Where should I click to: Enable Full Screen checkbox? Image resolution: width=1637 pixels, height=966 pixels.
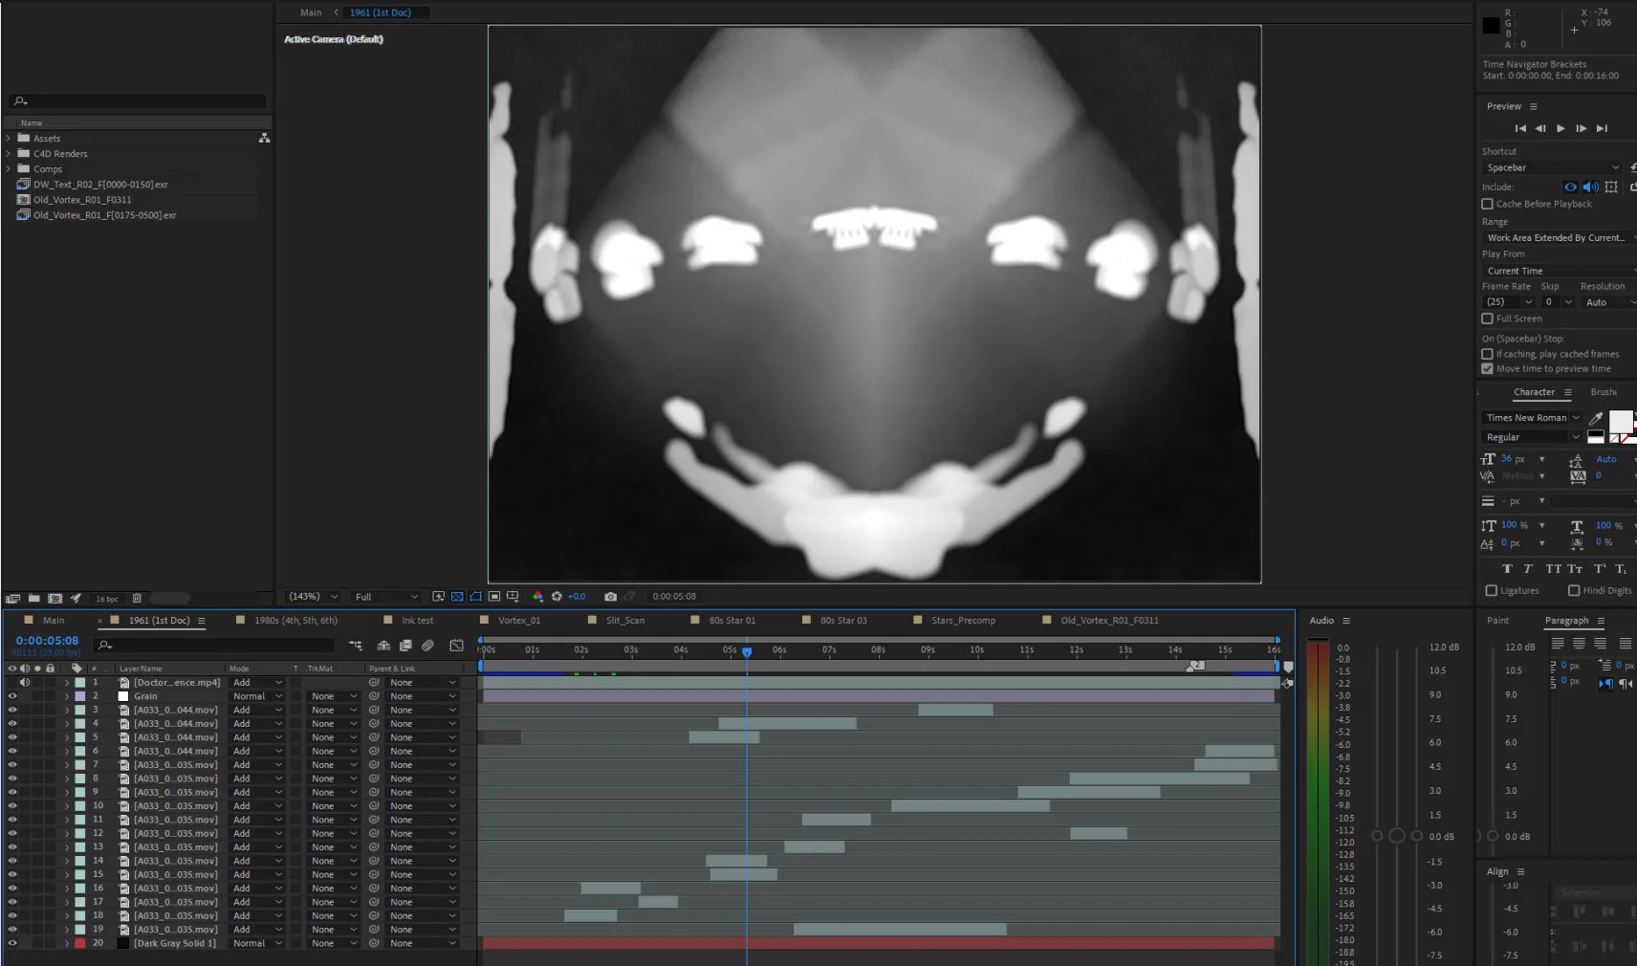click(x=1487, y=318)
